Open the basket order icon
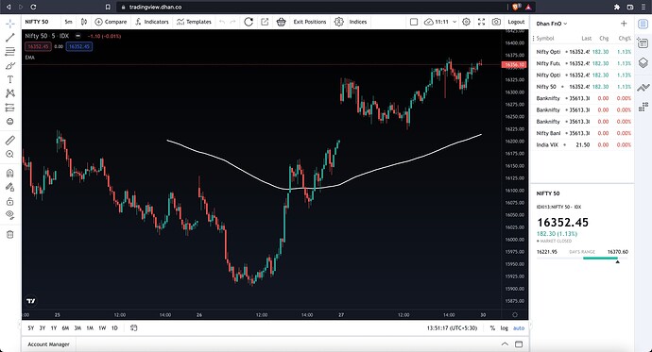The image size is (652, 352). point(281,22)
